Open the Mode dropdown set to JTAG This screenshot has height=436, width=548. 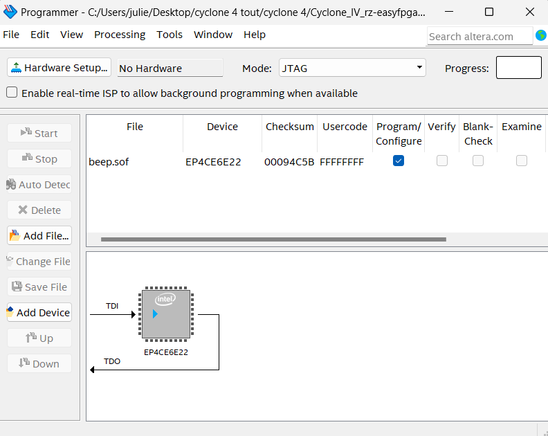(352, 68)
